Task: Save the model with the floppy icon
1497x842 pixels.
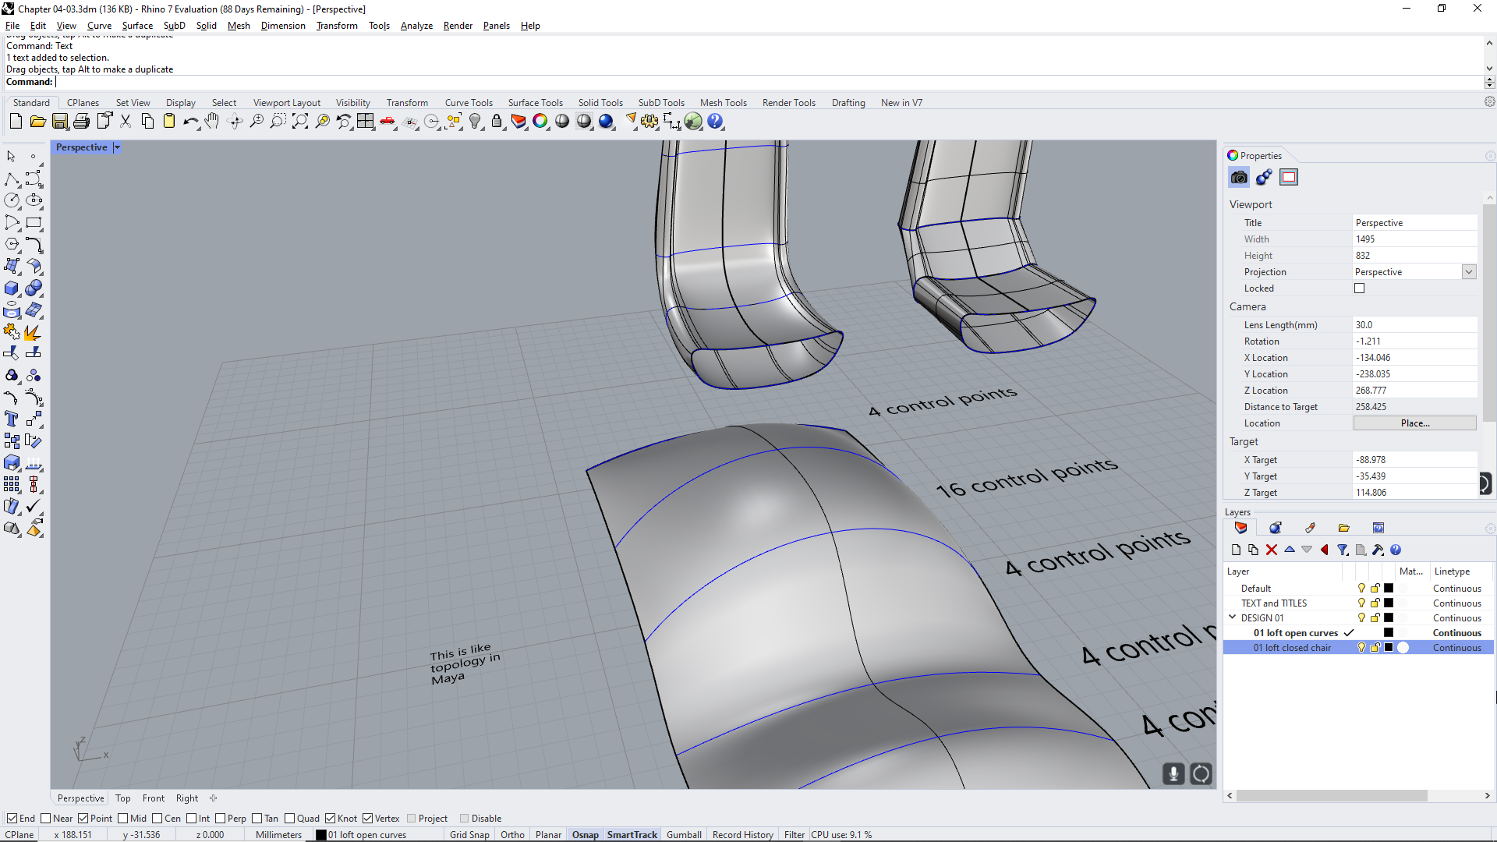Action: pyautogui.click(x=59, y=122)
